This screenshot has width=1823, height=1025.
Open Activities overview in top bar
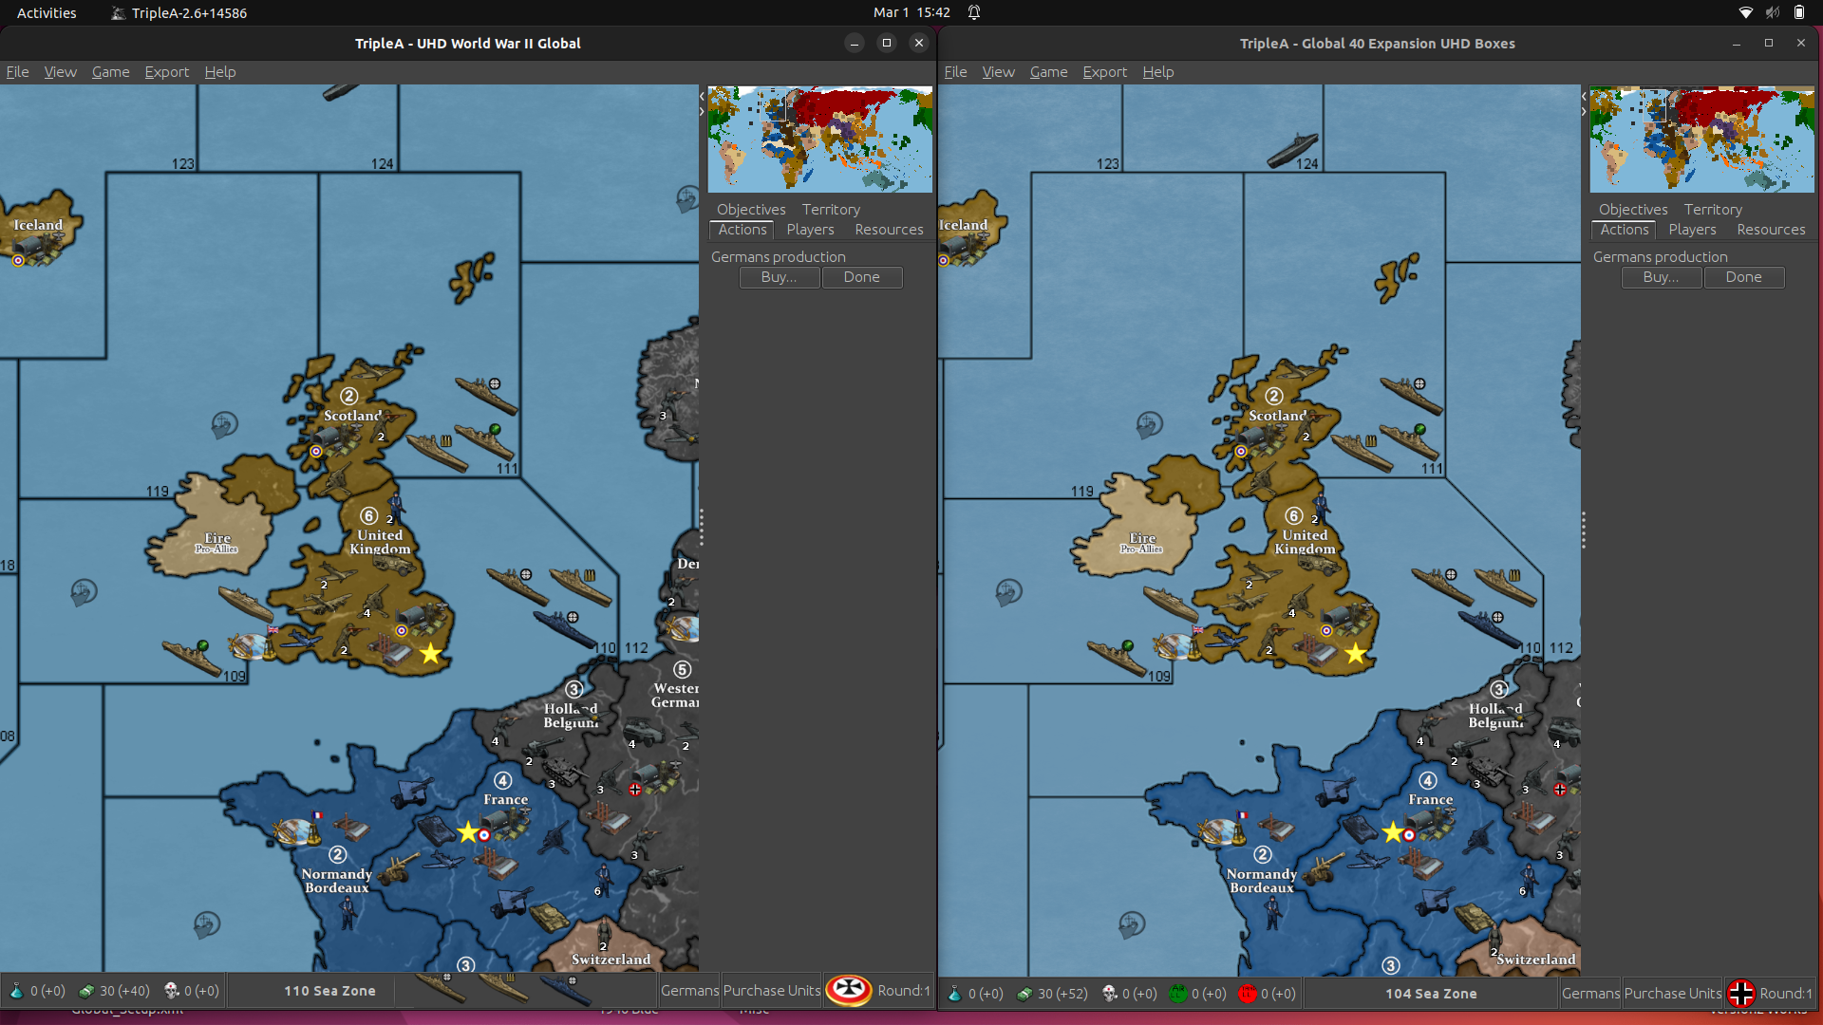point(47,12)
